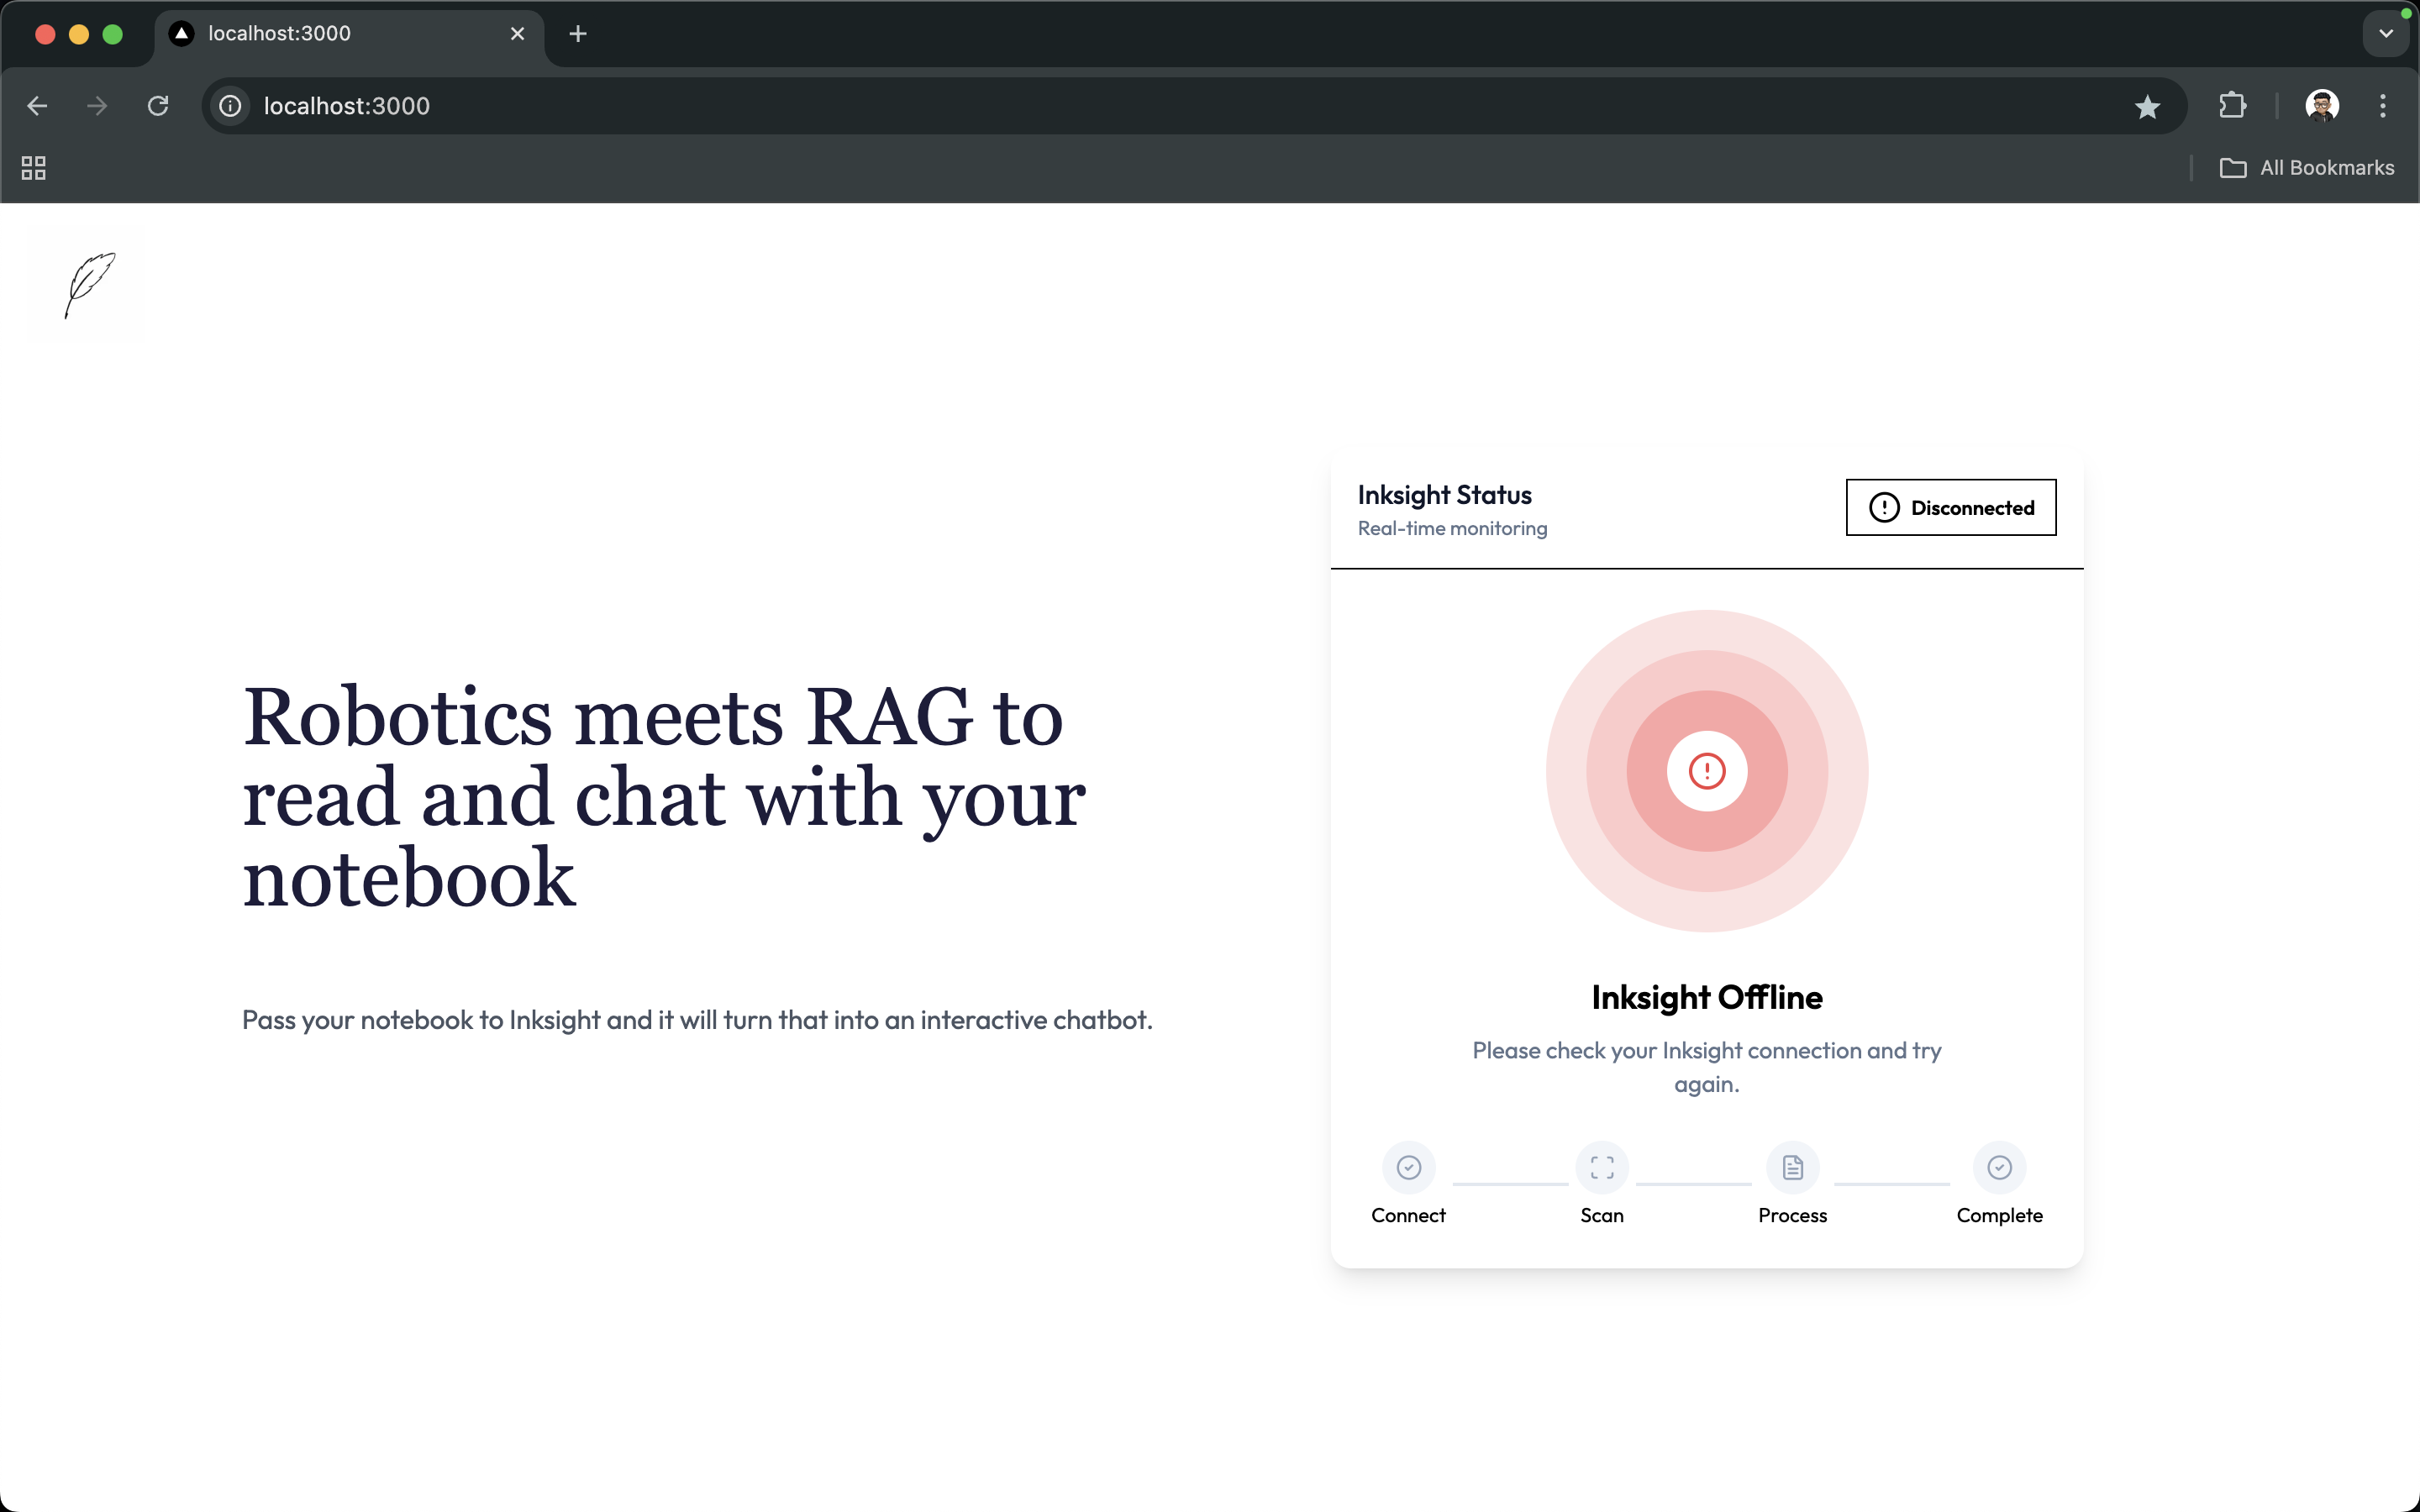Screen dimensions: 2420x1512
Task: Click the Complete step check icon
Action: click(x=1999, y=1167)
